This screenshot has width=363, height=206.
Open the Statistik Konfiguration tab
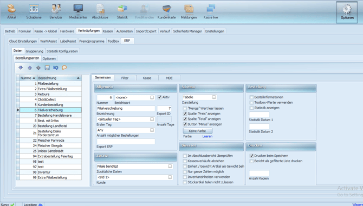tap(62, 51)
